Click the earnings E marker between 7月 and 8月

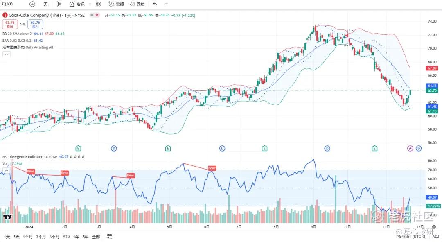click(x=264, y=148)
